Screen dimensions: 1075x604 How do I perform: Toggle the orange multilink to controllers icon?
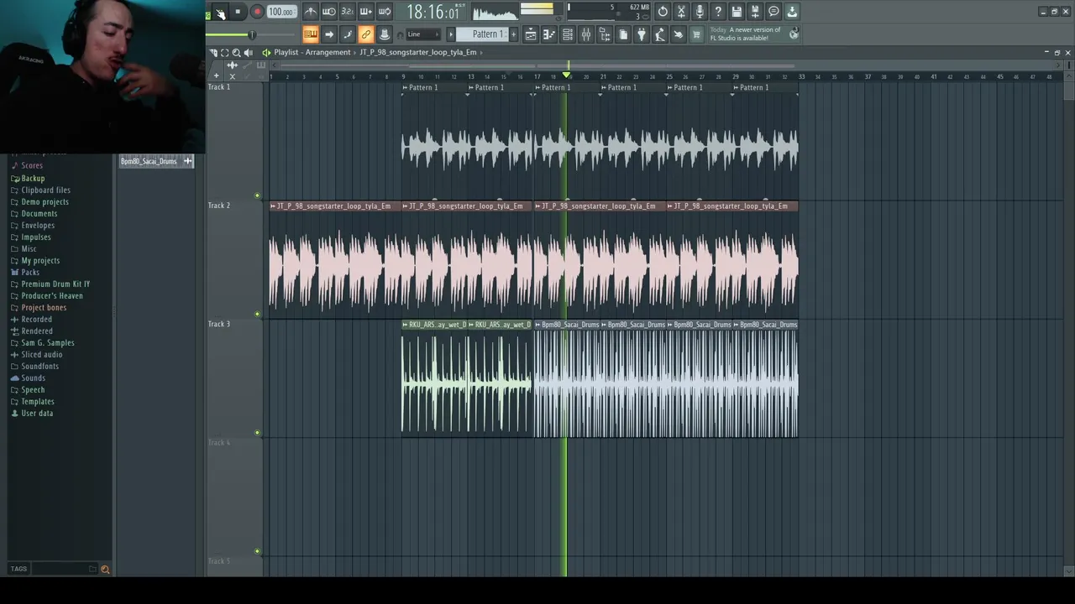365,34
